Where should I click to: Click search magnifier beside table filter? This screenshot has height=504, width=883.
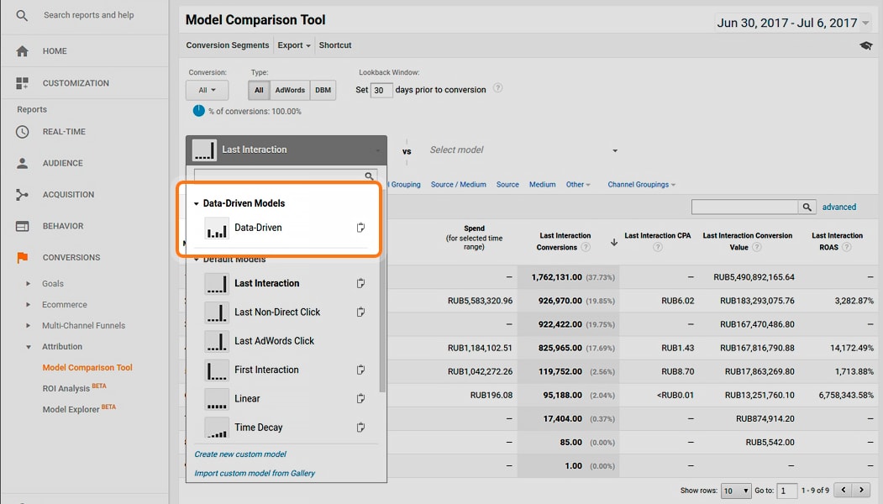pyautogui.click(x=807, y=207)
